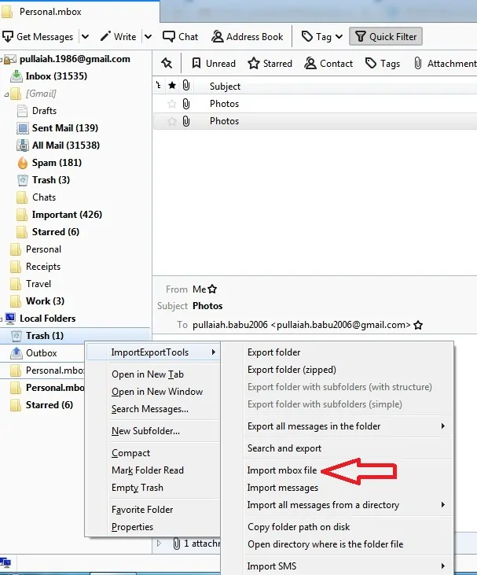477x575 pixels.
Task: Click the Inbox folder icon
Action: point(17,76)
